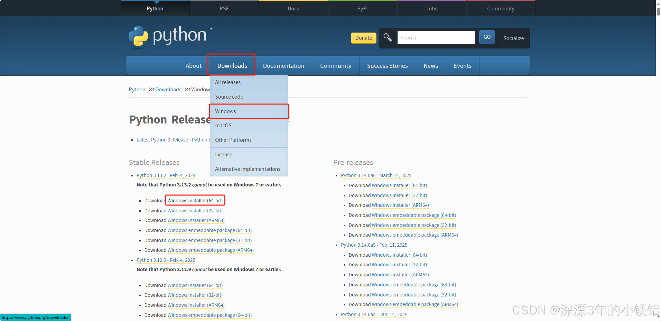Download Python 3.13.2 Windows installer (64-bit)
661x321 pixels.
point(195,201)
